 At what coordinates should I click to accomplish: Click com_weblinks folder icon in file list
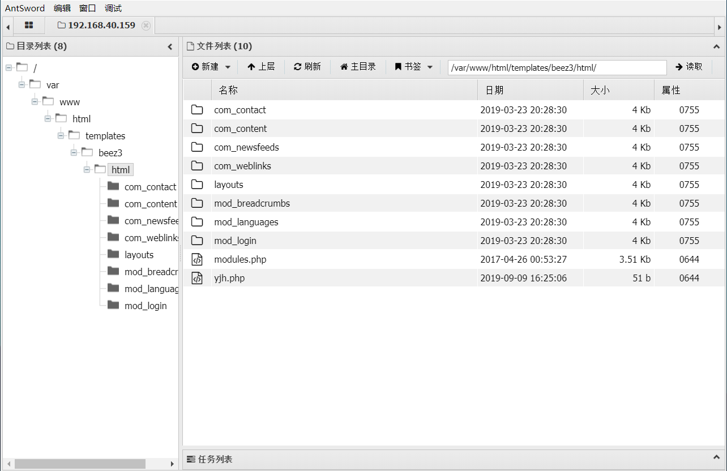click(x=197, y=166)
